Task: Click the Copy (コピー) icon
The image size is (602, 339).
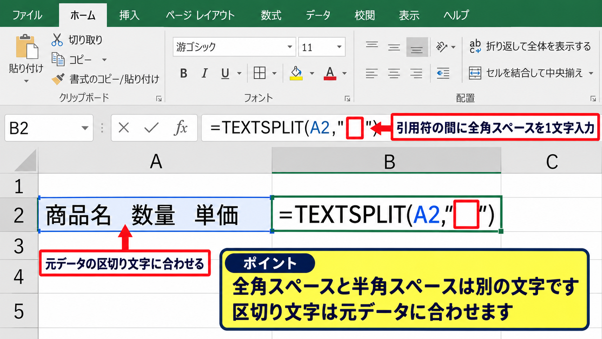Action: click(x=58, y=59)
